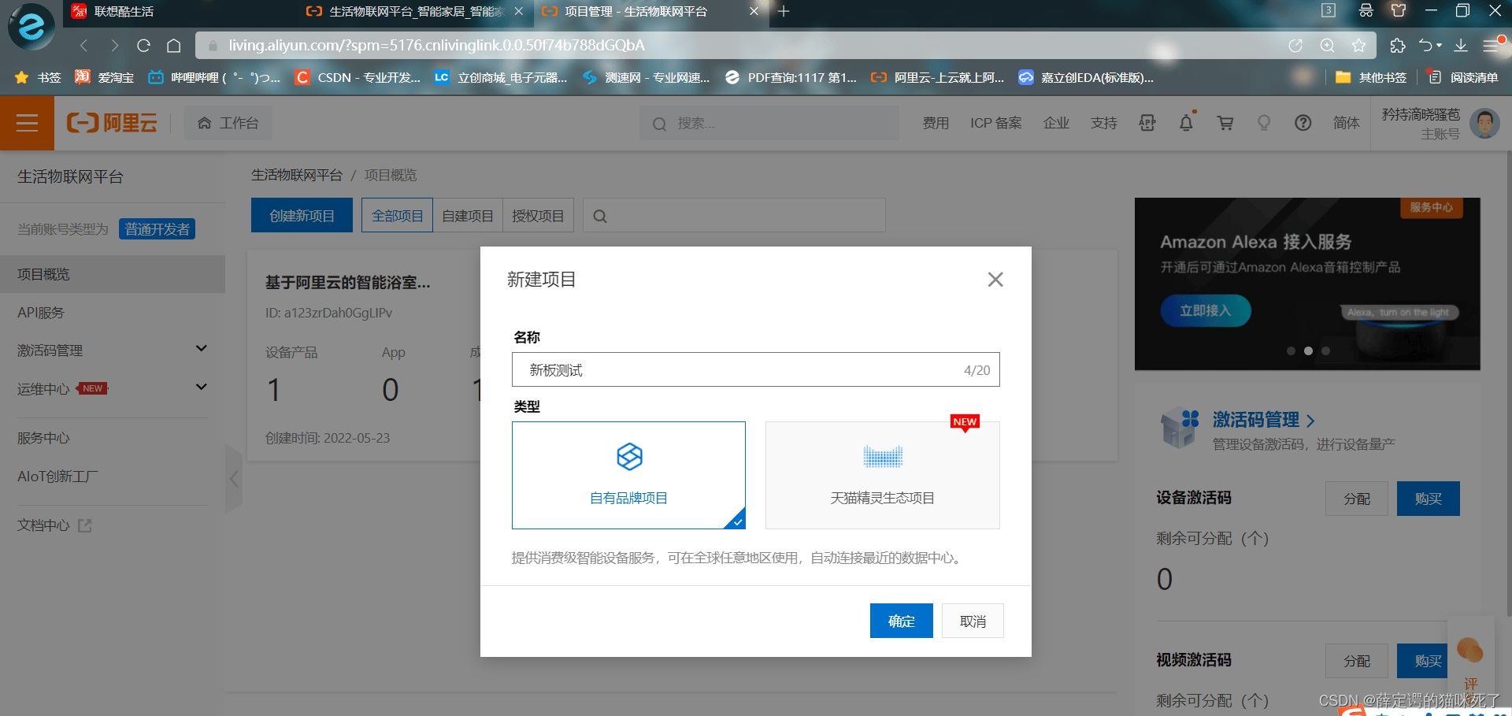1512x716 pixels.
Task: Select the 天猫精灵生态项目 project type
Action: coord(882,475)
